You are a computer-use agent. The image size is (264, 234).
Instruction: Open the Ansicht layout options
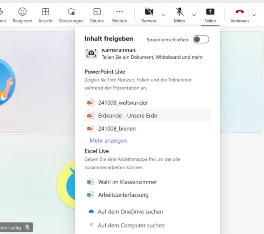coord(45,15)
